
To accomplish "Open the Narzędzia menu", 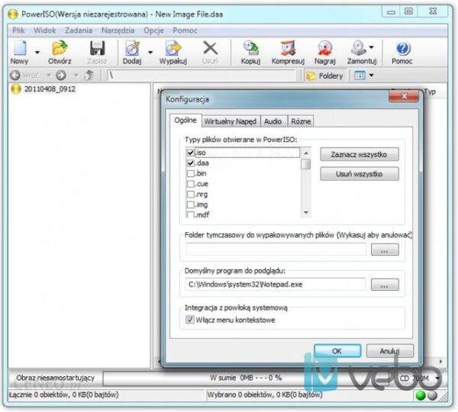I will pyautogui.click(x=118, y=31).
